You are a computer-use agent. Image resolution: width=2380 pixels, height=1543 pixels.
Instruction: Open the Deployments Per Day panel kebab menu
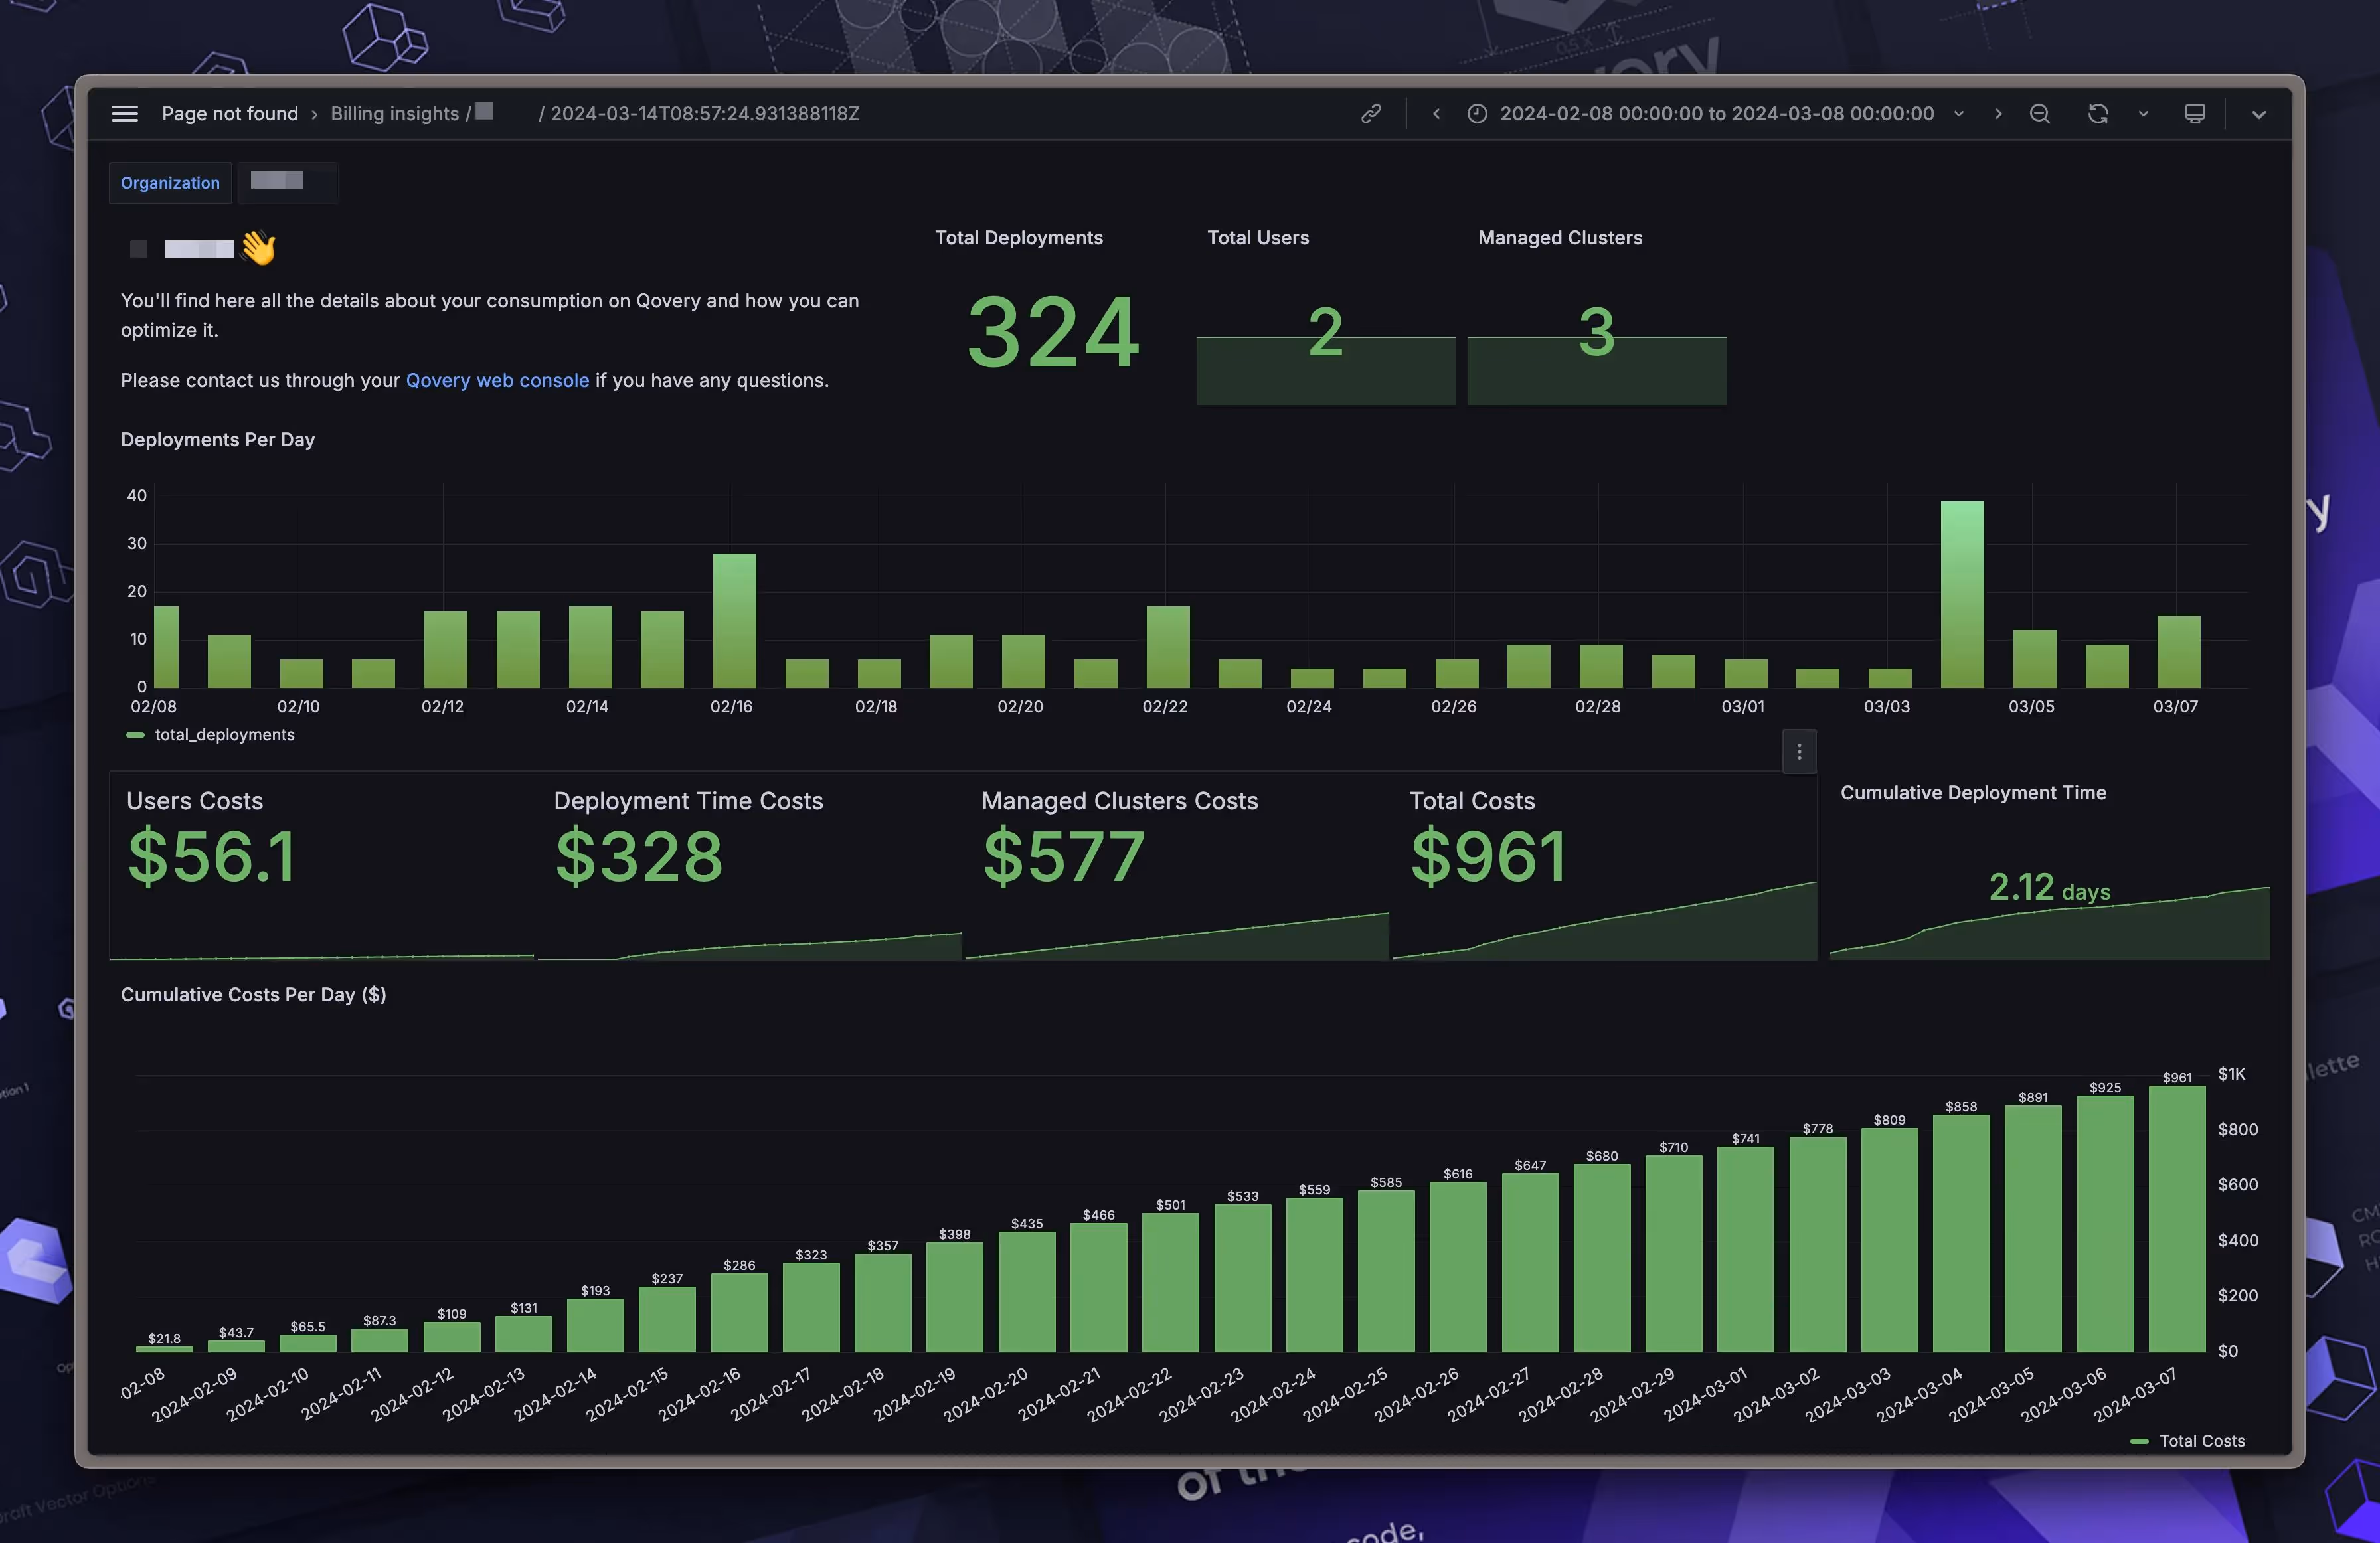click(1798, 751)
